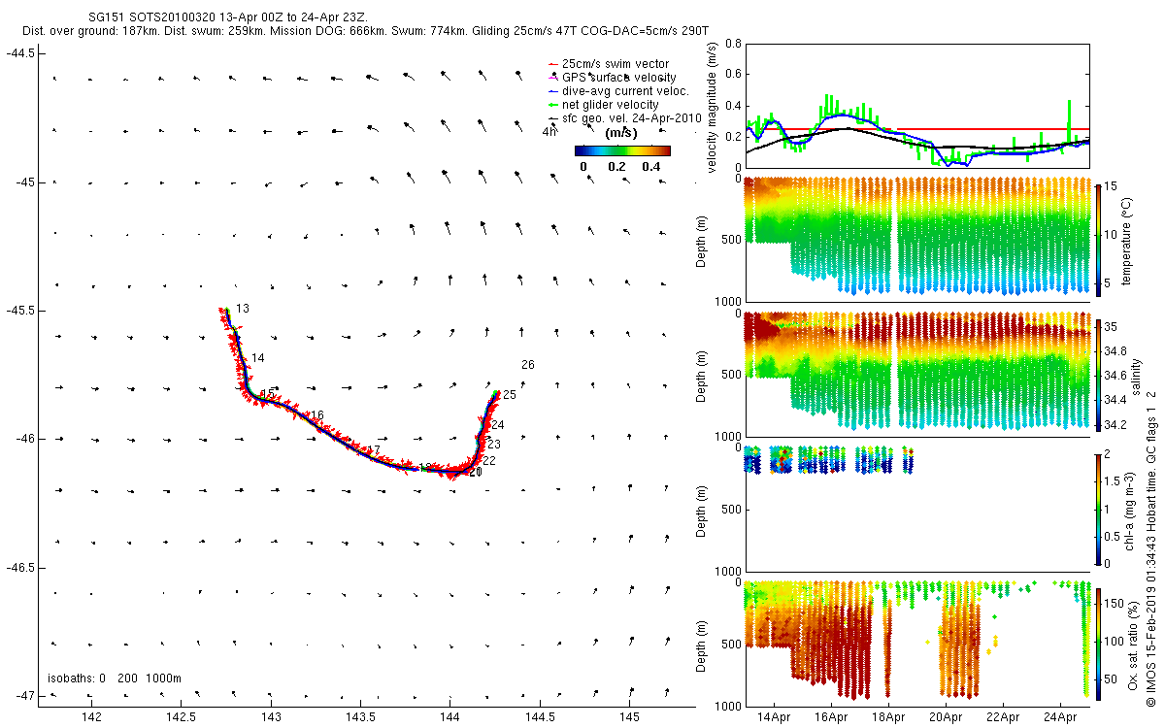Click track day marker '16' on glider path
1165x728 pixels.
click(316, 415)
